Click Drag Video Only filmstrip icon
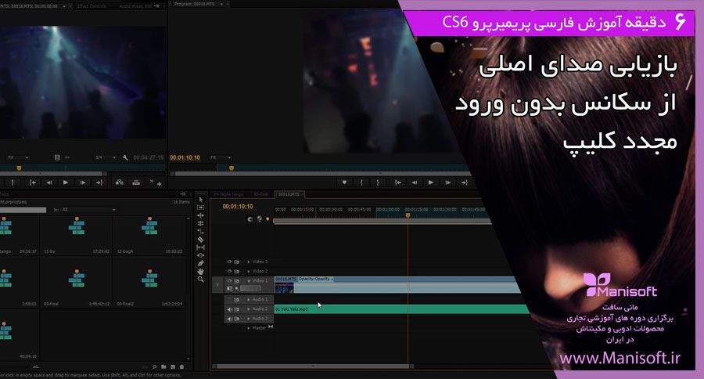This screenshot has height=379, width=704. click(x=57, y=157)
